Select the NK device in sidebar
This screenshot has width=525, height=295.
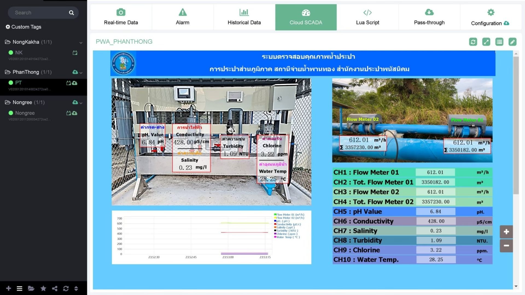(19, 52)
